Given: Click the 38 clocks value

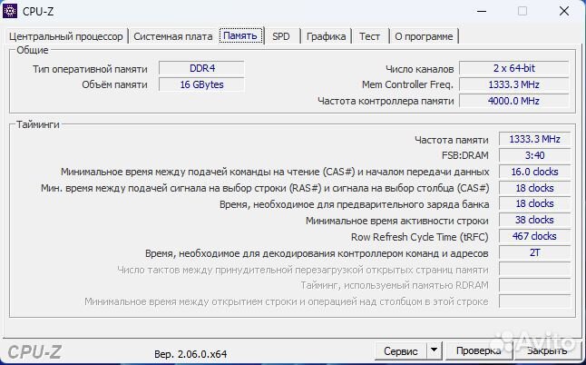Looking at the screenshot, I should [x=535, y=220].
